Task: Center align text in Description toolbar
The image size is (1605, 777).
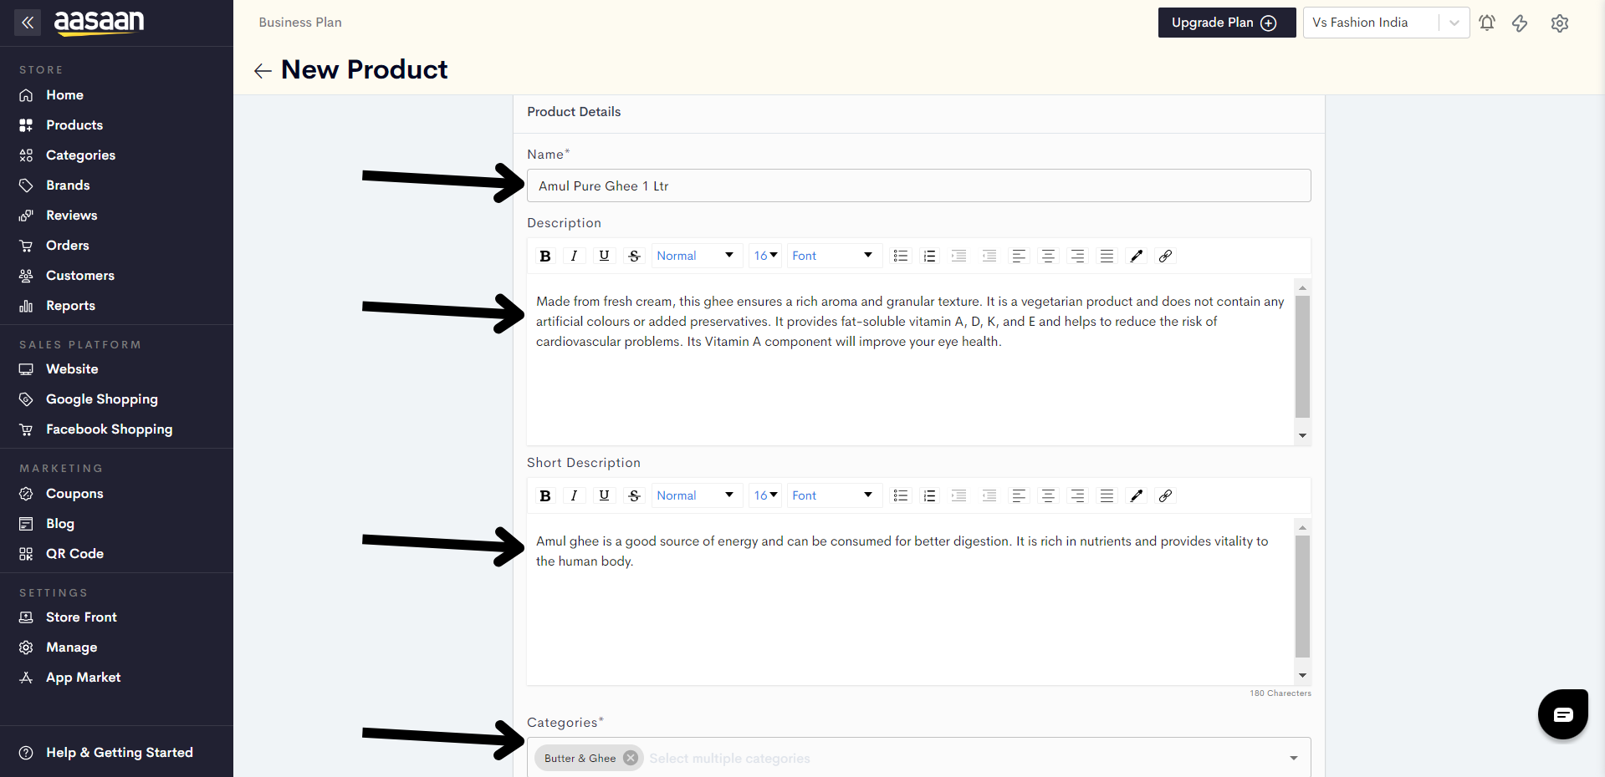Action: tap(1048, 256)
